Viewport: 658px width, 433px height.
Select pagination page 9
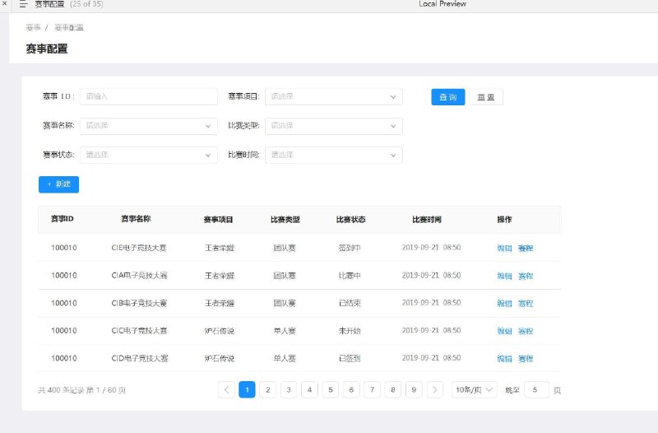[414, 389]
